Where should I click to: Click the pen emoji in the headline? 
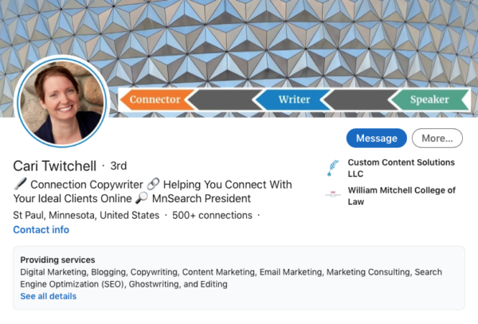click(x=20, y=185)
